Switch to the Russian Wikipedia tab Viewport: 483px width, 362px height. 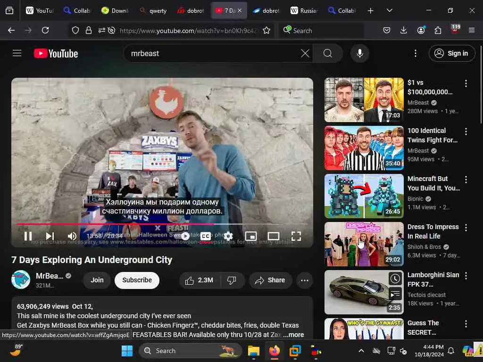(304, 11)
